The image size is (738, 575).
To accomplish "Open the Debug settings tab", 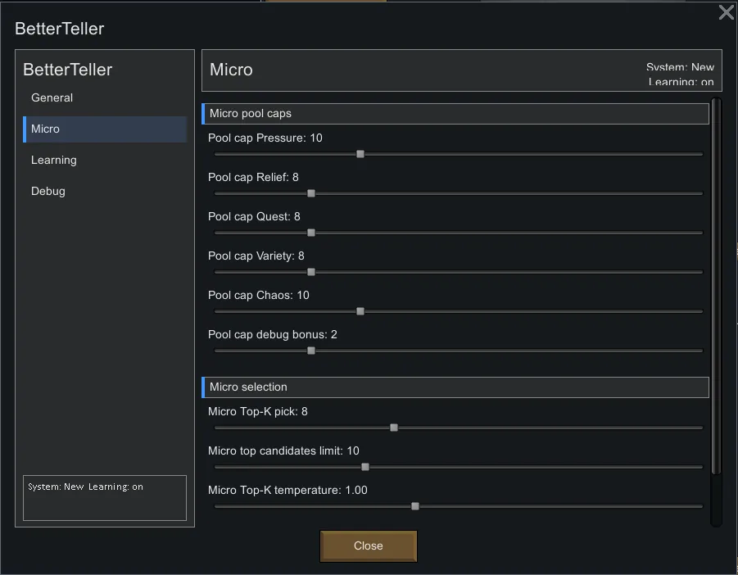I will 48,192.
